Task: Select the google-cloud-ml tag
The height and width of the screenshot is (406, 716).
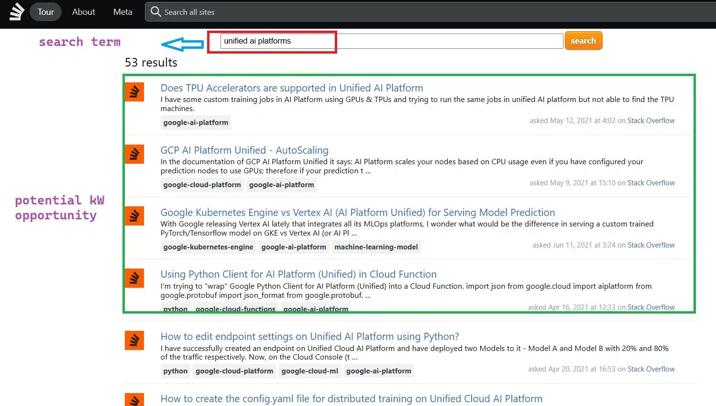Action: (x=309, y=371)
